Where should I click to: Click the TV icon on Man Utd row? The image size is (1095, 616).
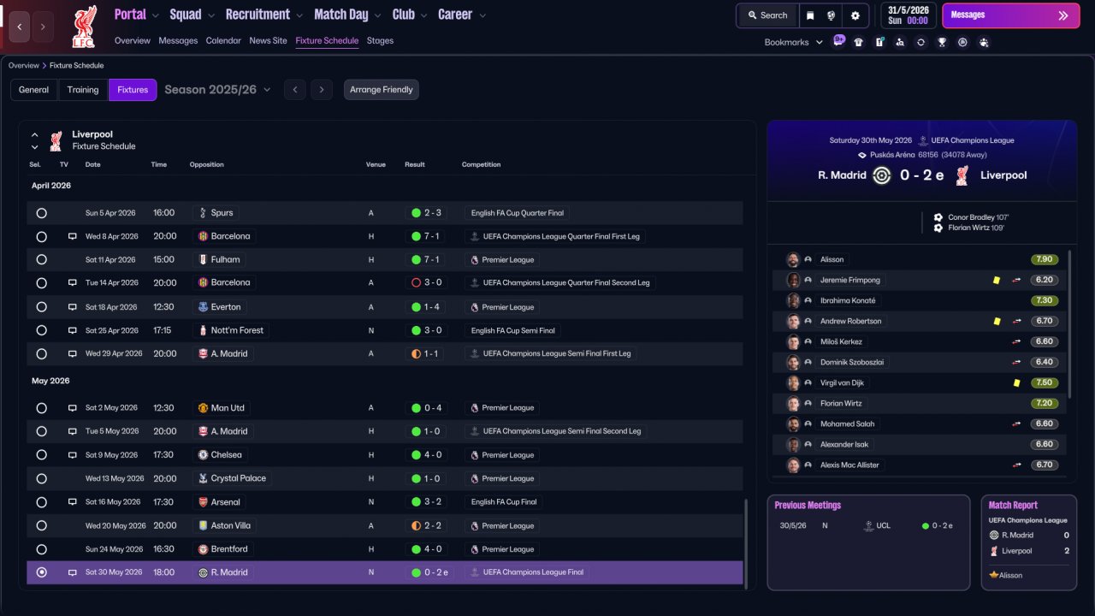[73, 408]
